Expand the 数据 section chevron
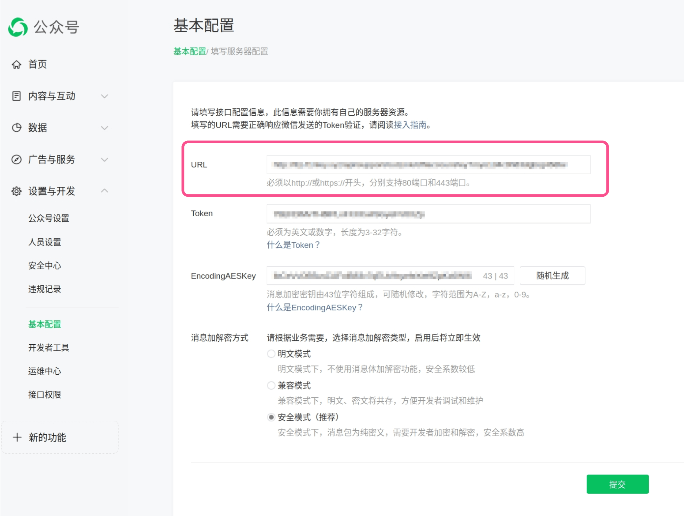The width and height of the screenshot is (684, 516). tap(104, 128)
